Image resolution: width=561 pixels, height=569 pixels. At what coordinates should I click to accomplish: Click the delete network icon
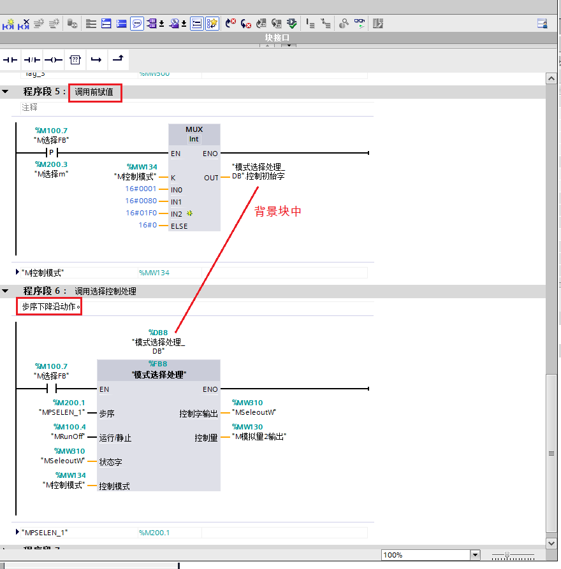click(x=23, y=24)
